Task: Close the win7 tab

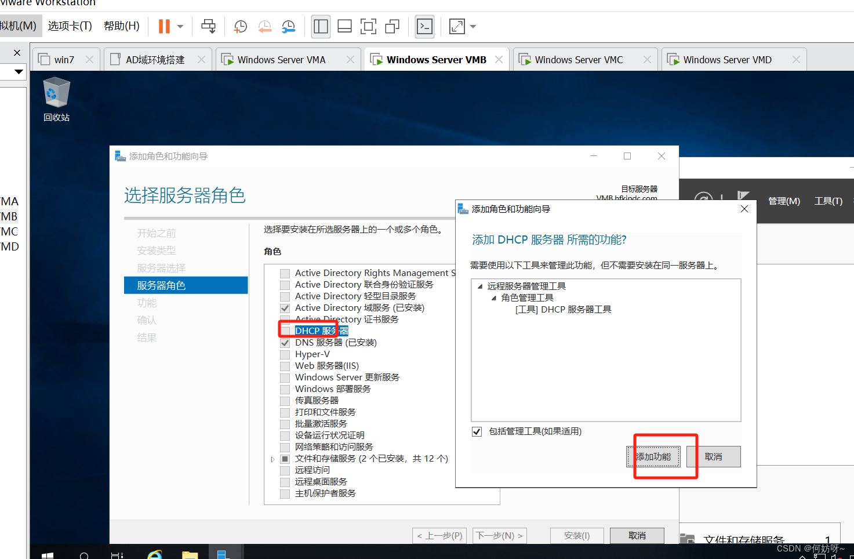Action: pos(89,59)
